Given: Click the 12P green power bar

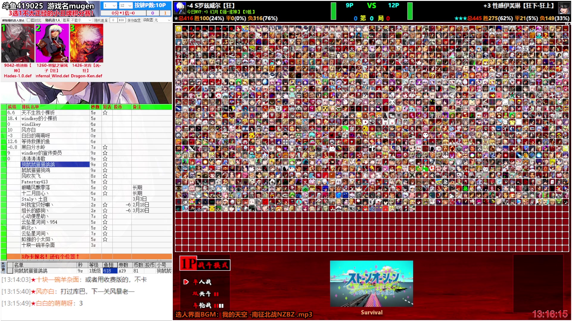Looking at the screenshot, I should point(410,11).
